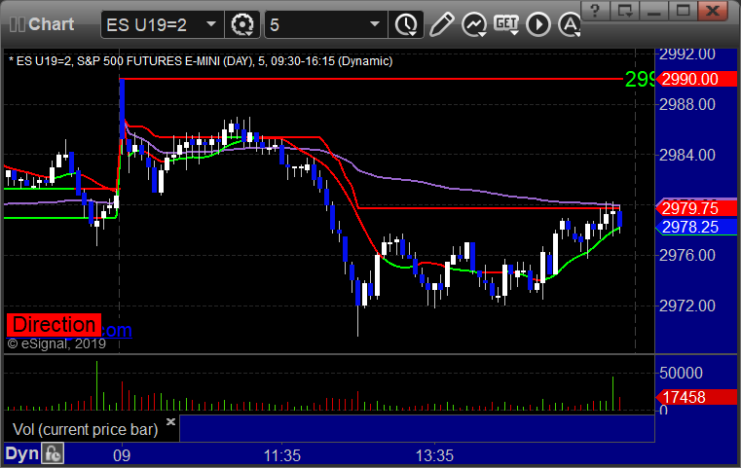Open the studies line-chart icon
Screen dimensions: 741x468
(x=474, y=24)
